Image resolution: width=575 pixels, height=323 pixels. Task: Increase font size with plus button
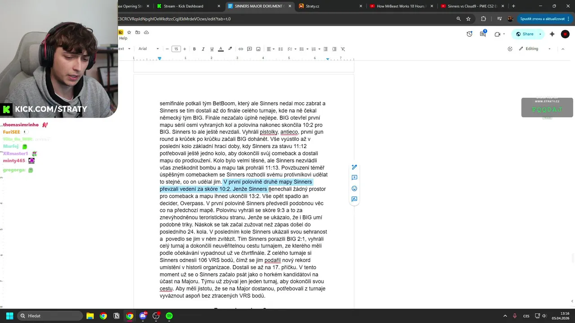pyautogui.click(x=184, y=49)
